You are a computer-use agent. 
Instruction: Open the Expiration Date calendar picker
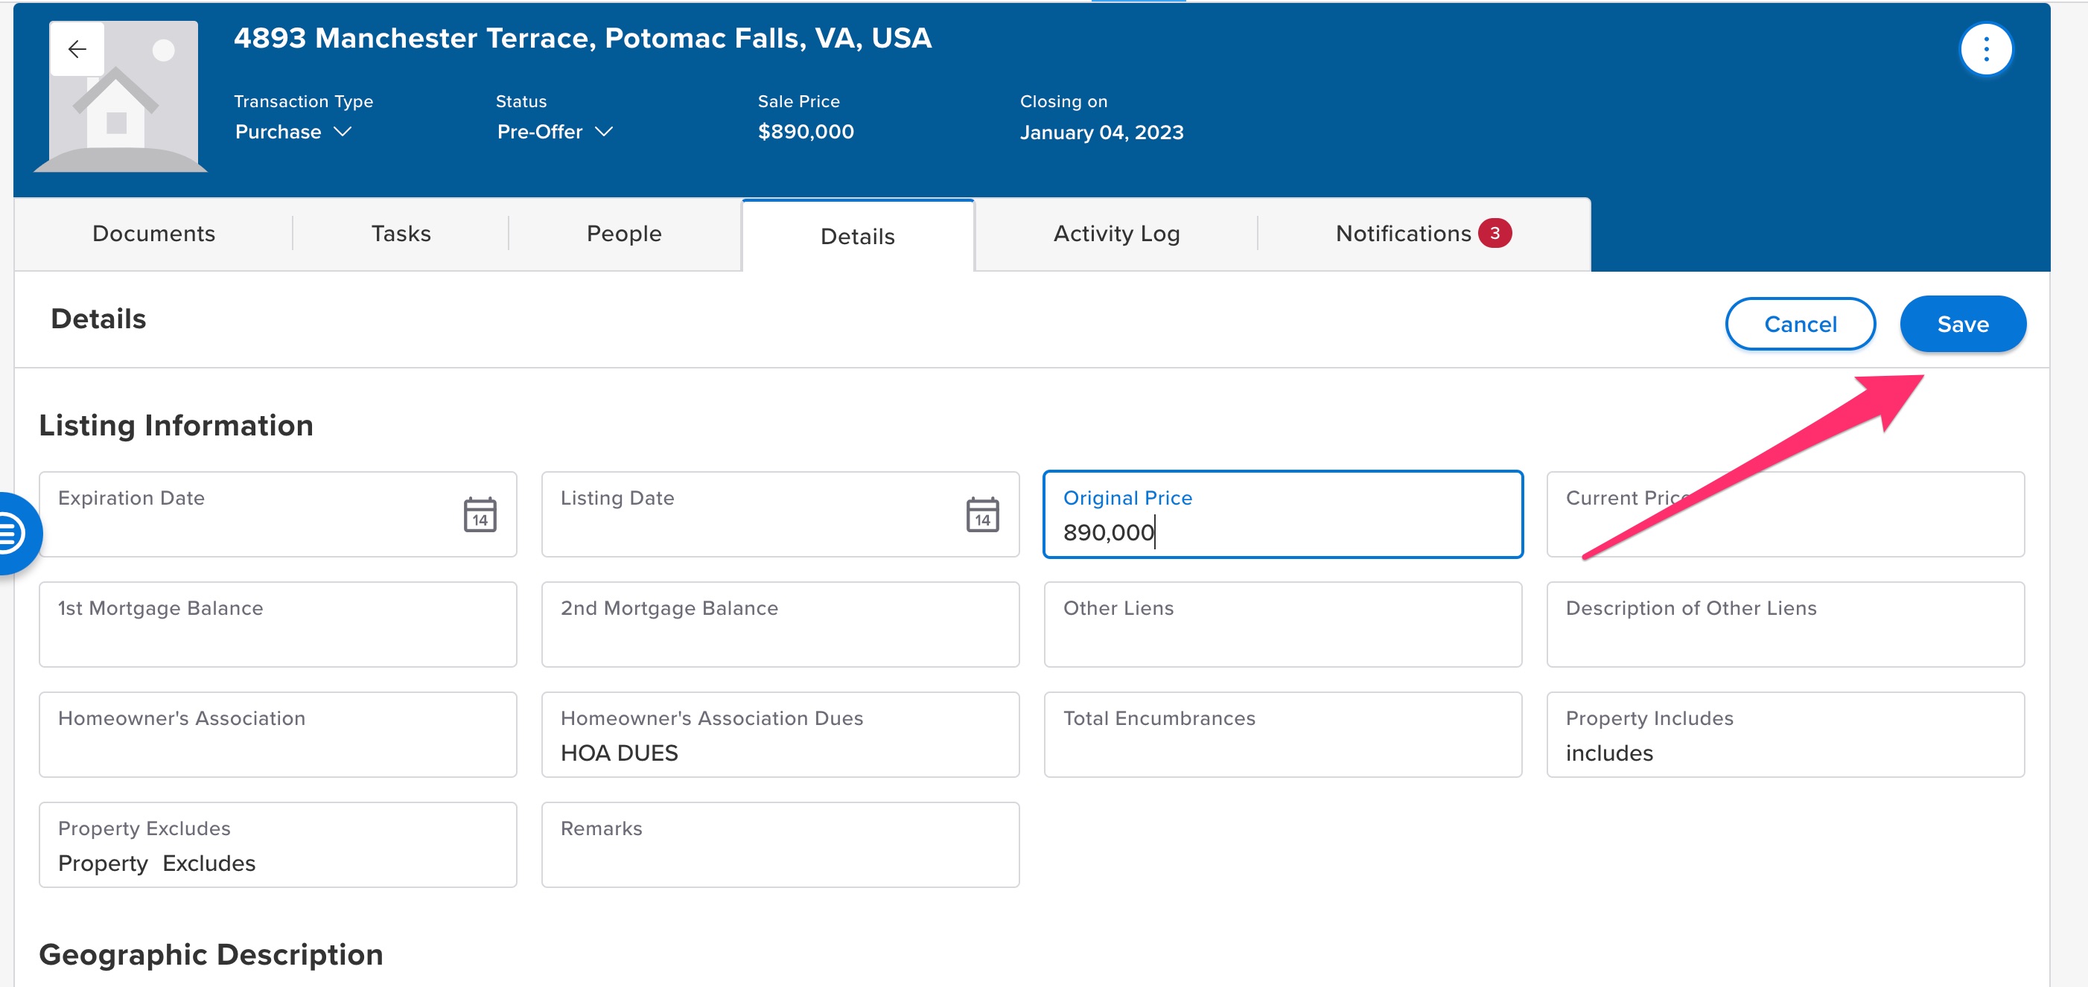point(480,514)
